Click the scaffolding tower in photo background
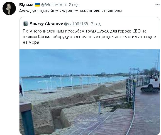This screenshot has width=161, height=135. [x=134, y=72]
